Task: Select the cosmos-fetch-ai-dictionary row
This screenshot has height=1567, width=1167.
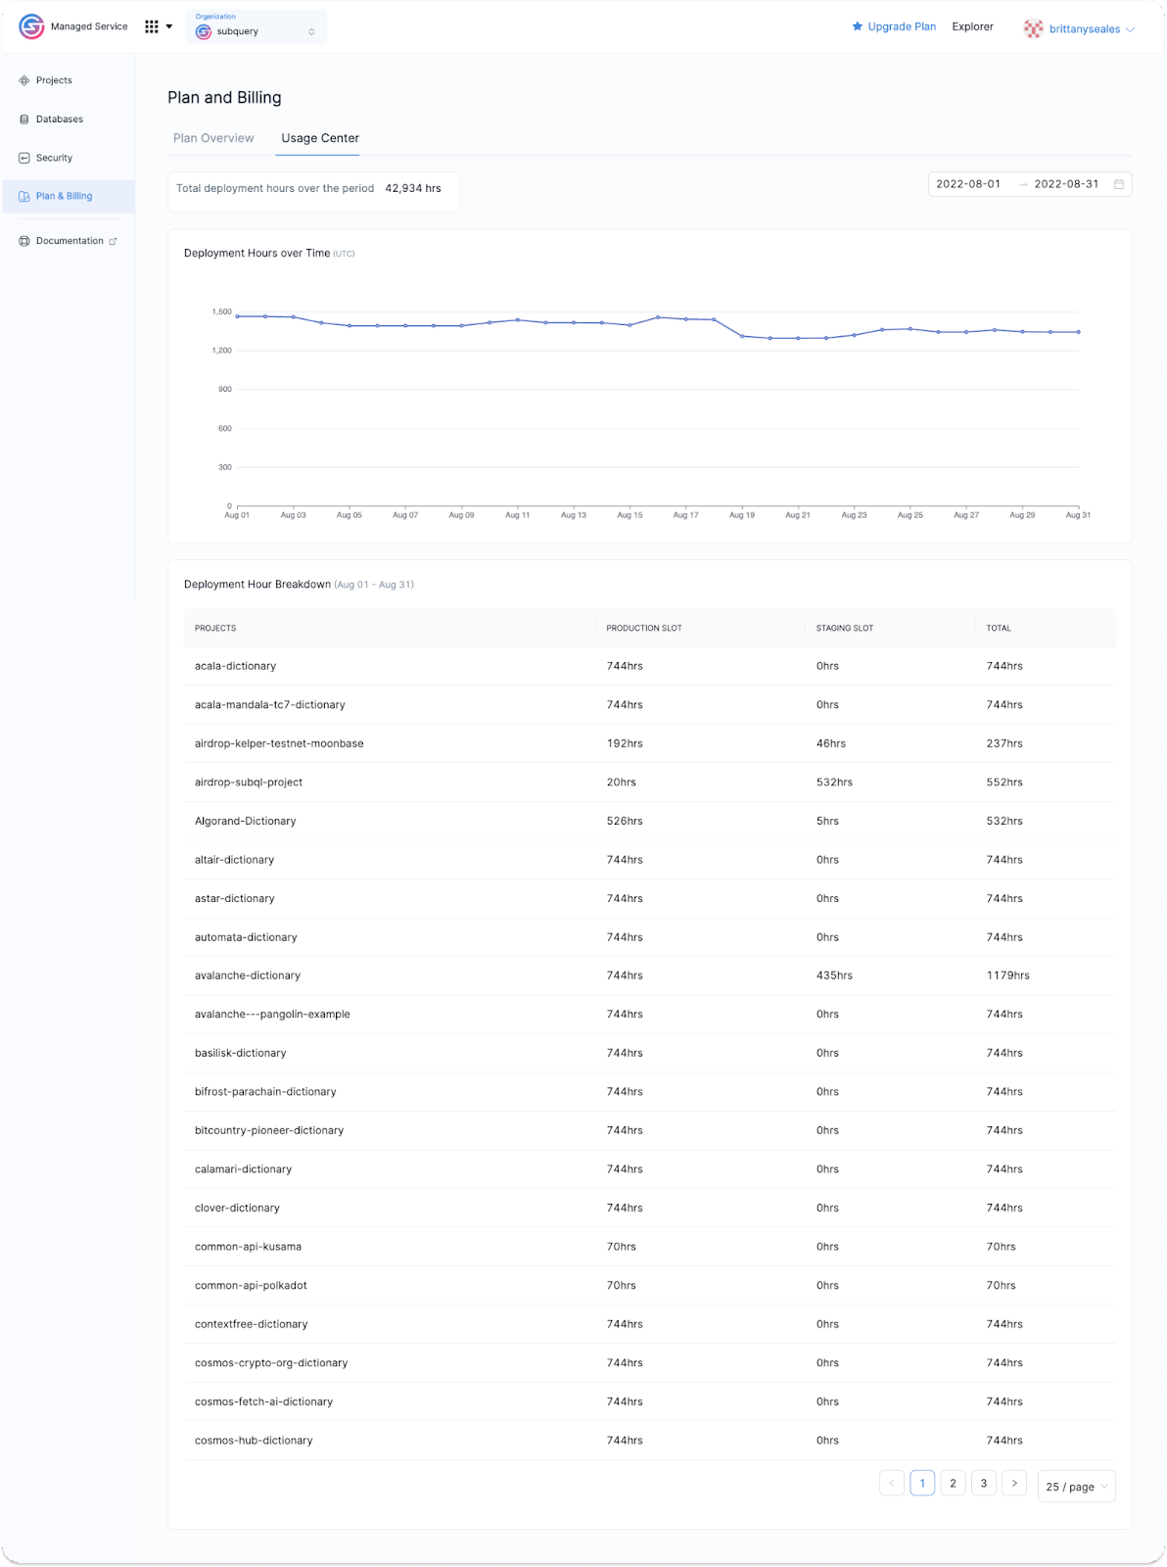Action: tap(650, 1401)
